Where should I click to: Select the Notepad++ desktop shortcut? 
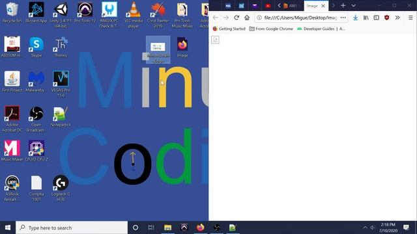coord(61,117)
